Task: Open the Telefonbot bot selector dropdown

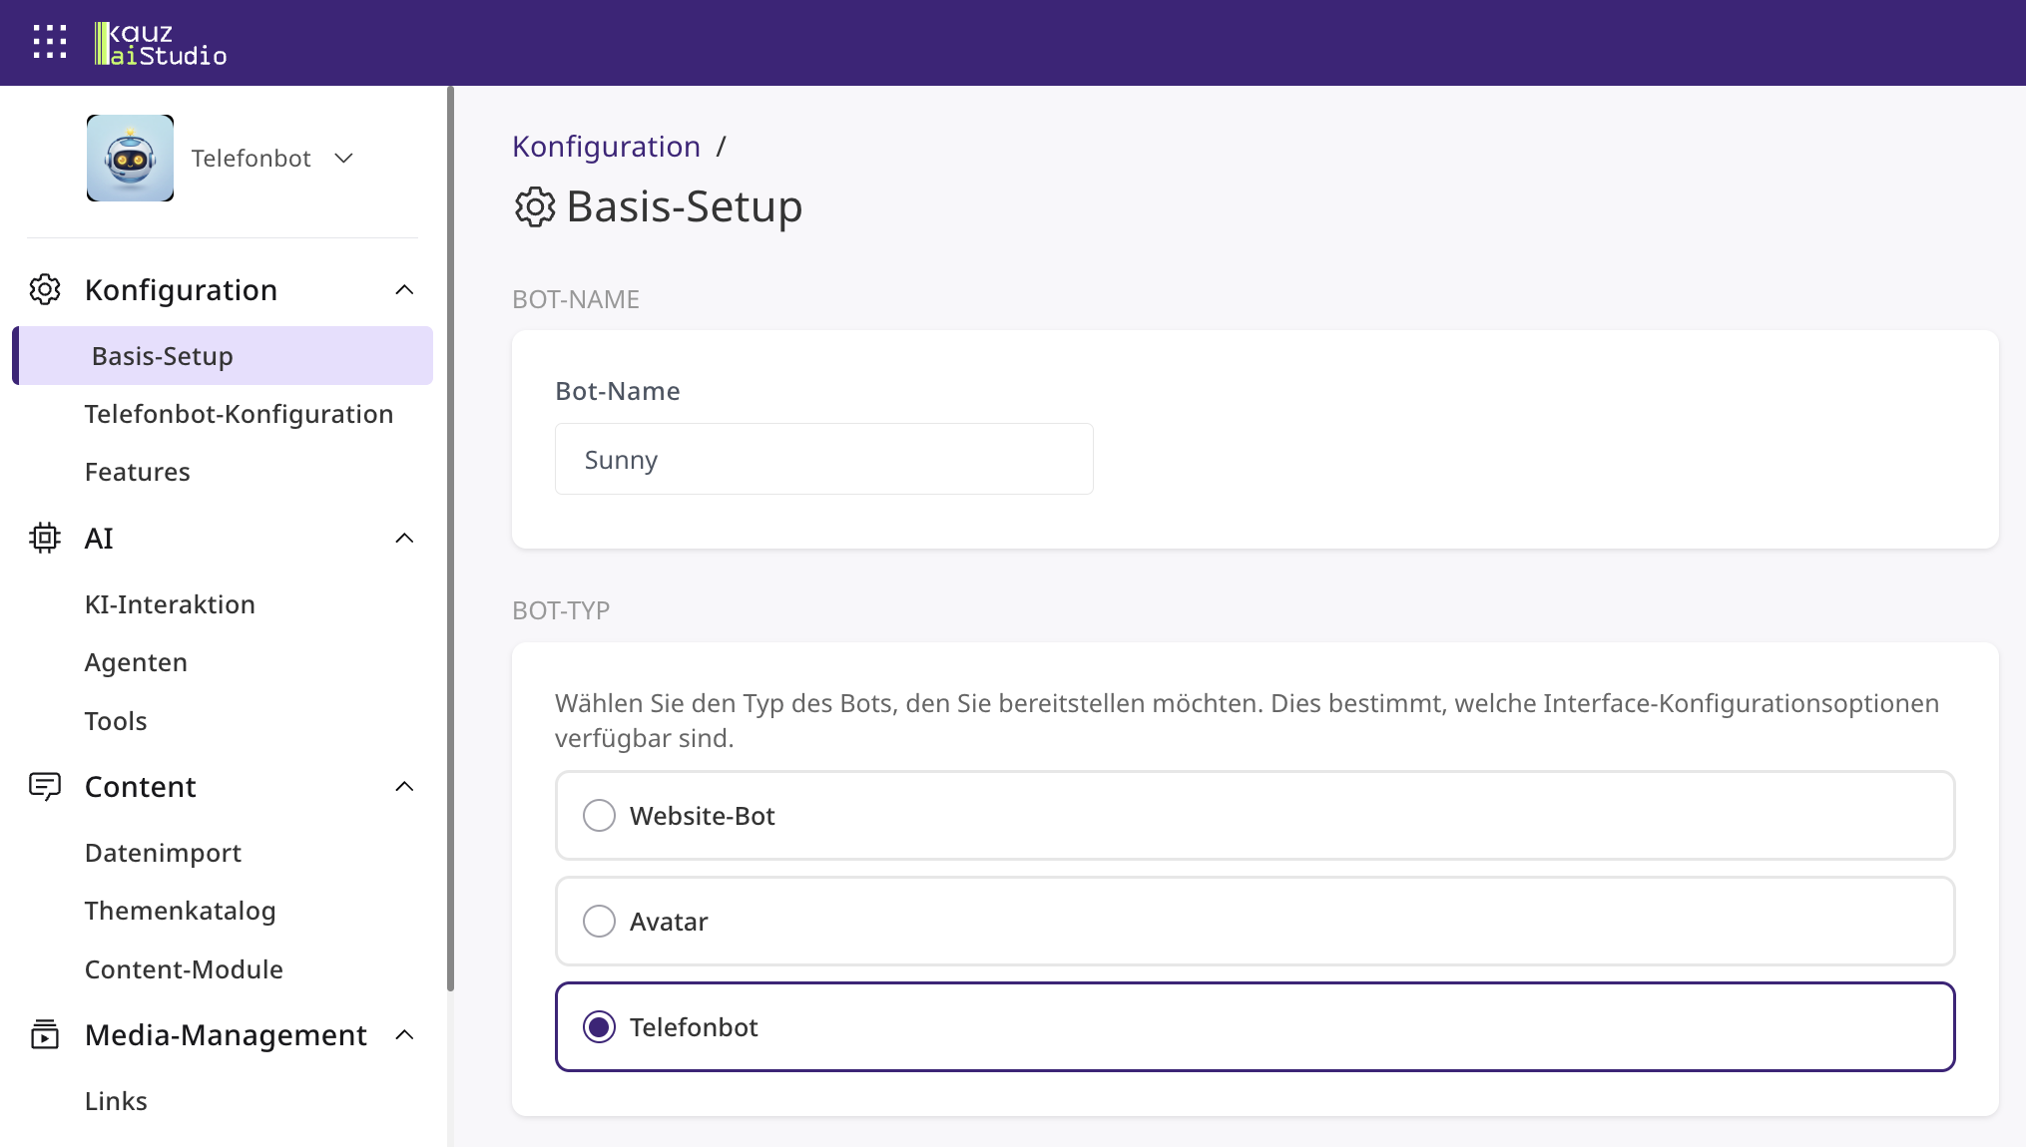Action: tap(271, 158)
